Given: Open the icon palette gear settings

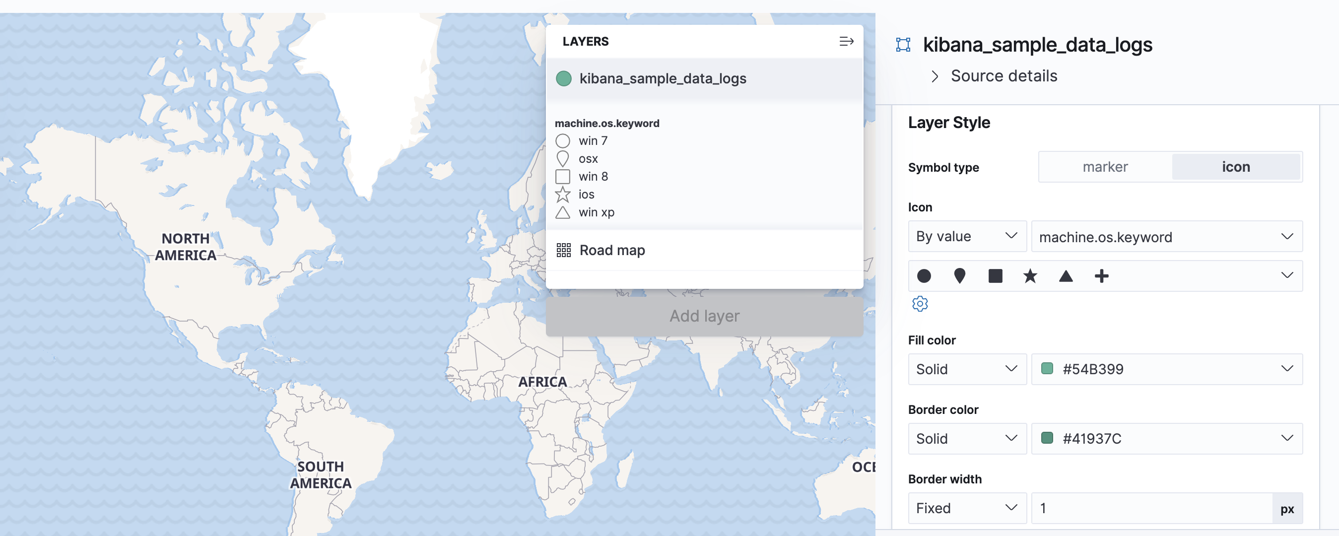Looking at the screenshot, I should point(920,304).
